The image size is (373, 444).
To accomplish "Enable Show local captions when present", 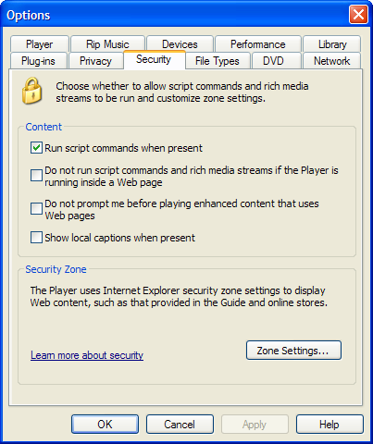I will coord(36,238).
